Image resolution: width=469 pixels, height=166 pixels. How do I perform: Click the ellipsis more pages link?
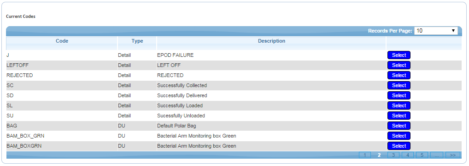click(x=436, y=155)
